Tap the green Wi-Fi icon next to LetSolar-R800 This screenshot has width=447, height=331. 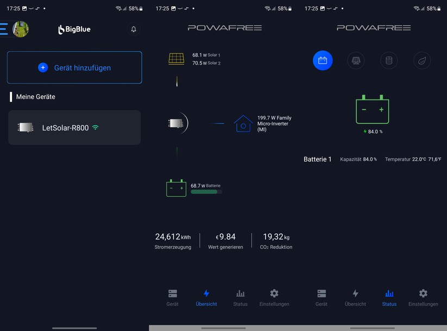point(96,128)
